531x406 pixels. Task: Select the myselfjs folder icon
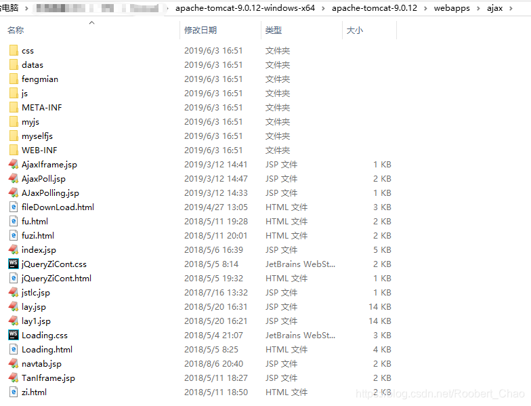pos(14,136)
